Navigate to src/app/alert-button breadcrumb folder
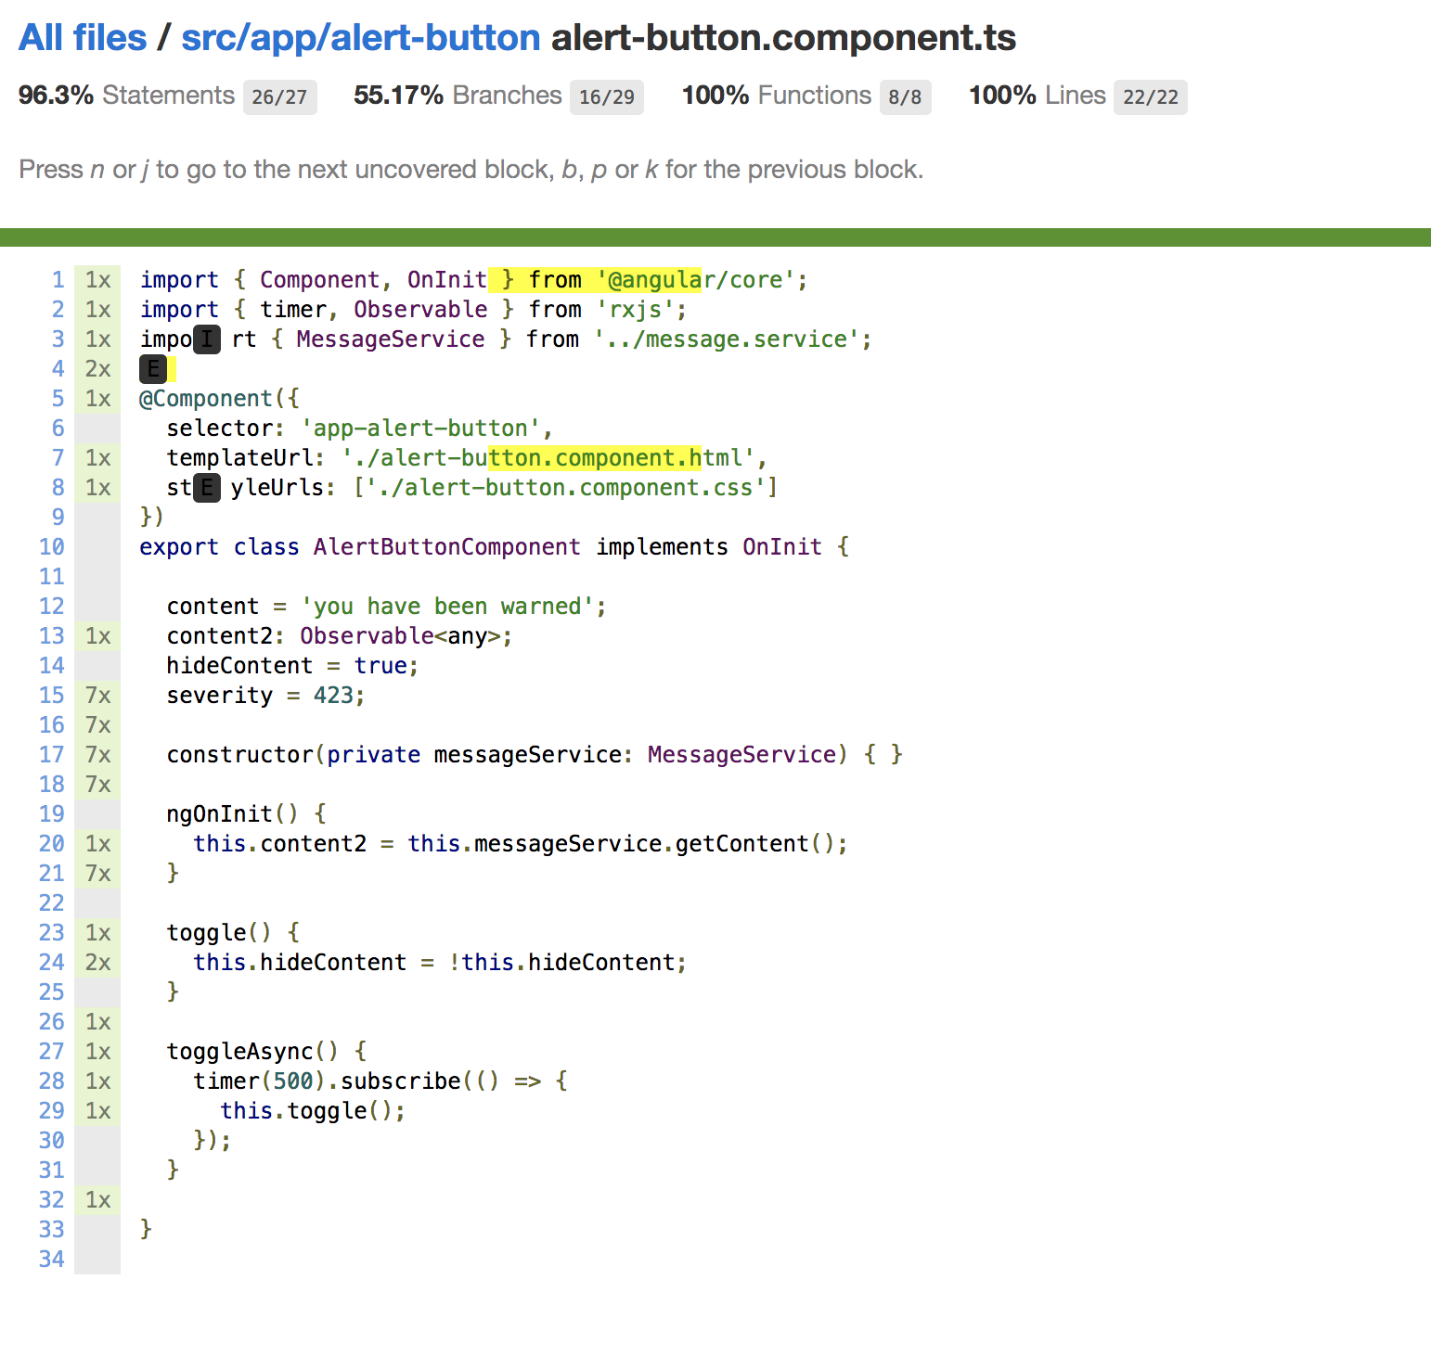This screenshot has height=1356, width=1431. click(360, 38)
